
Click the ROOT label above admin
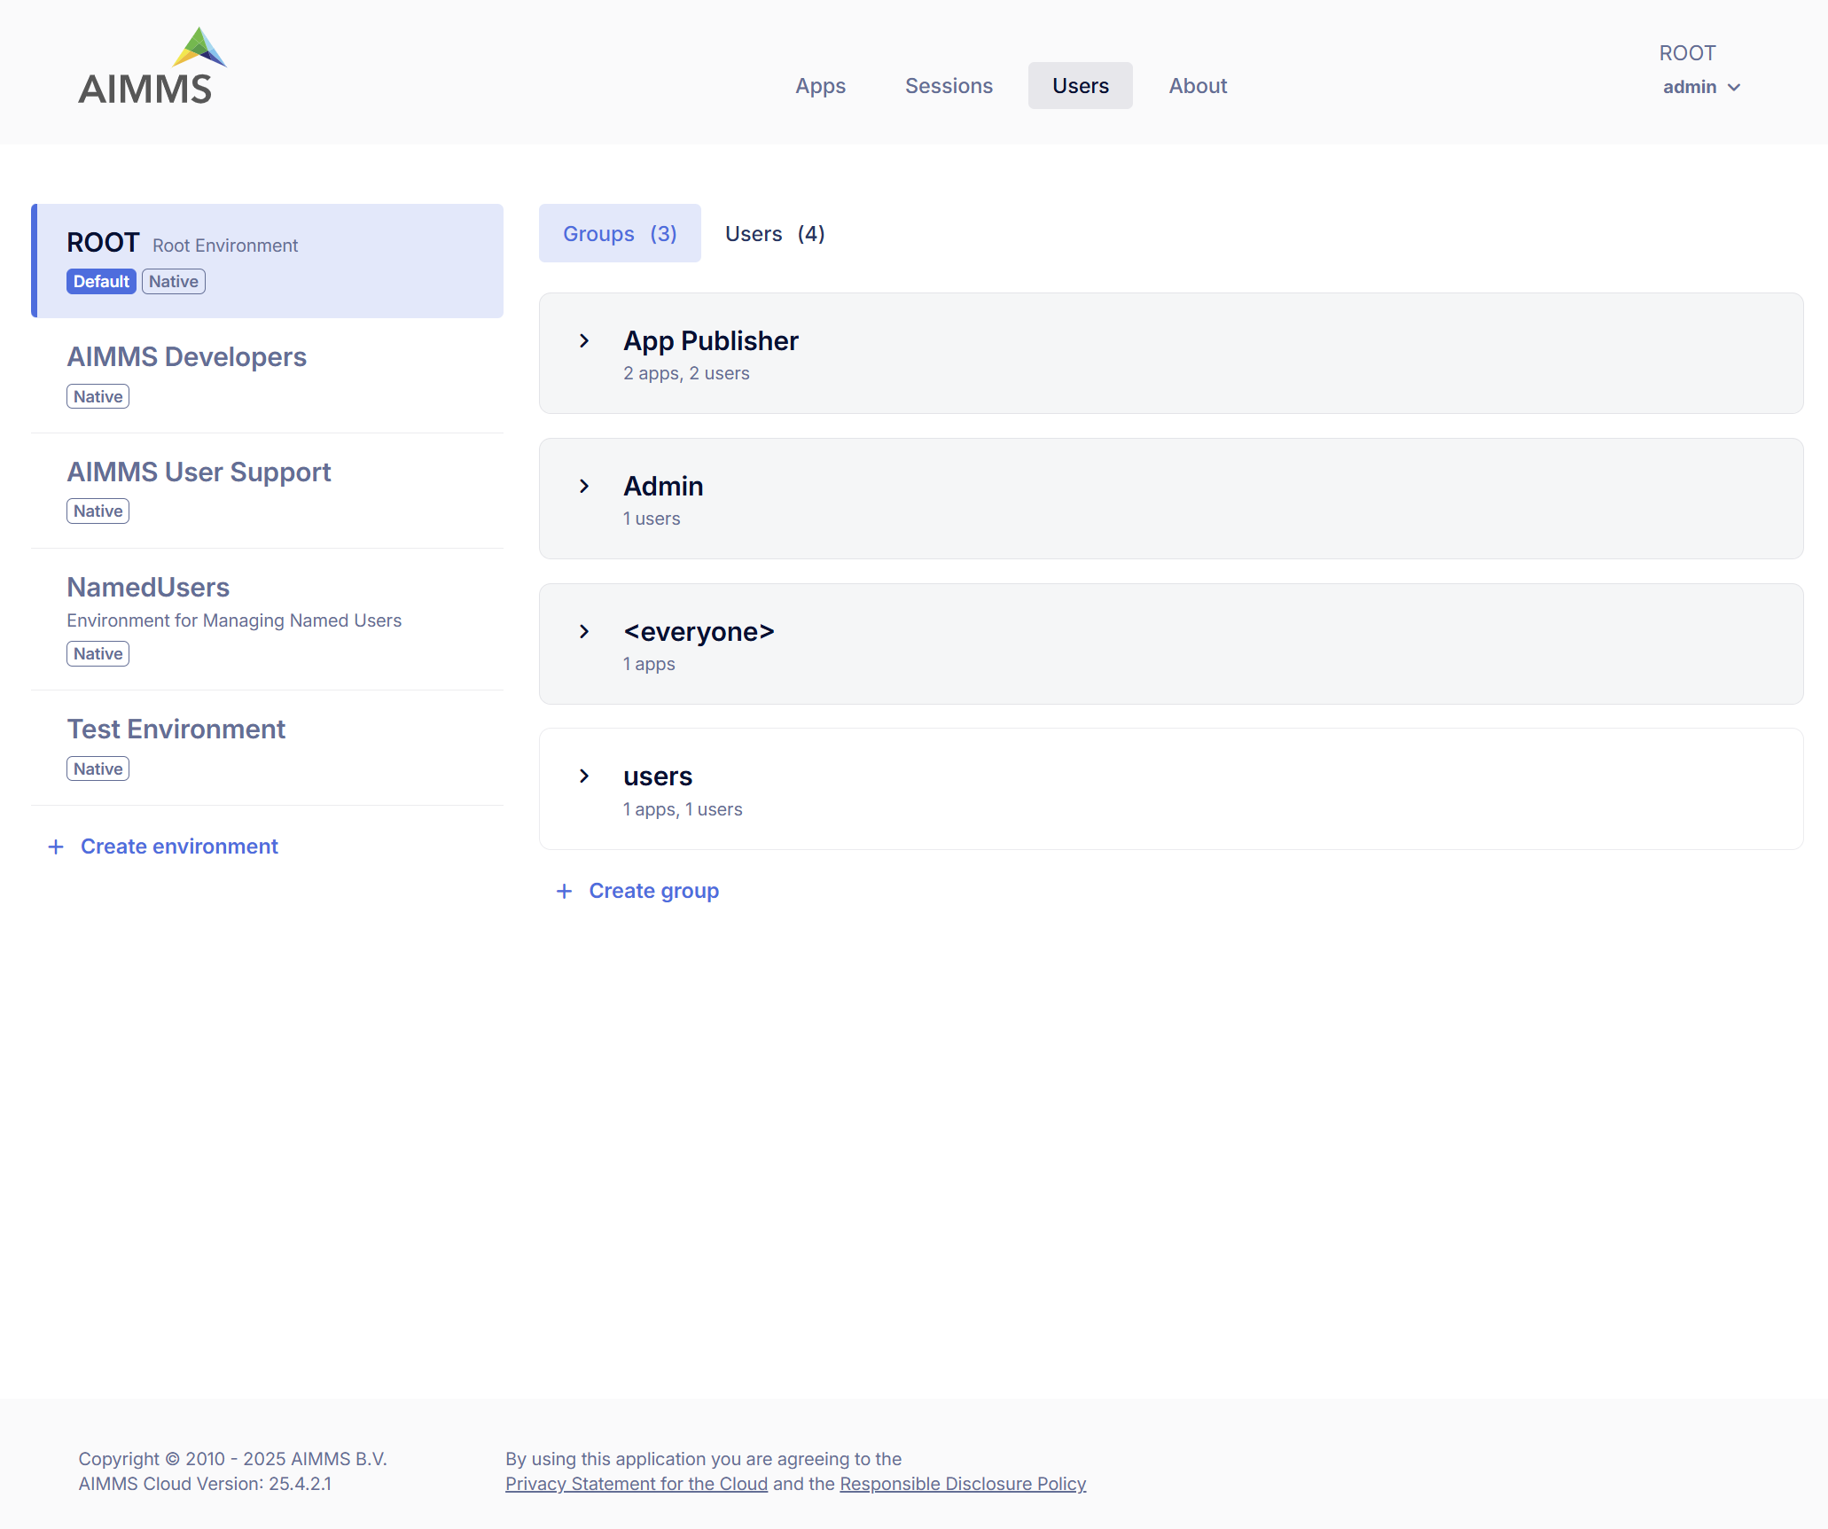(x=1687, y=53)
